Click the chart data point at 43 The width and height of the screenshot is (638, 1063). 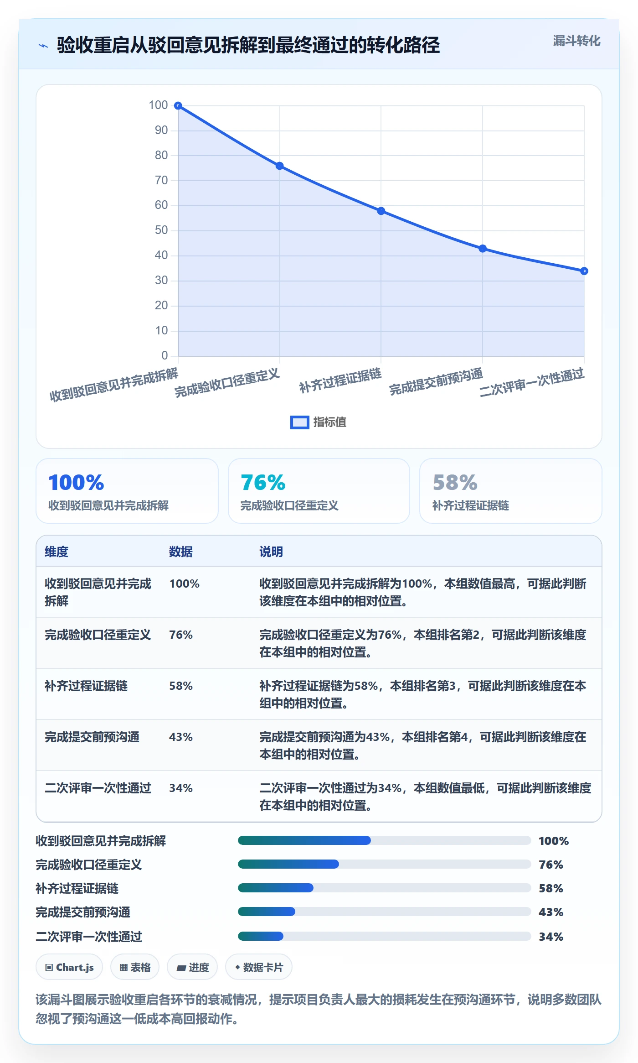[483, 249]
